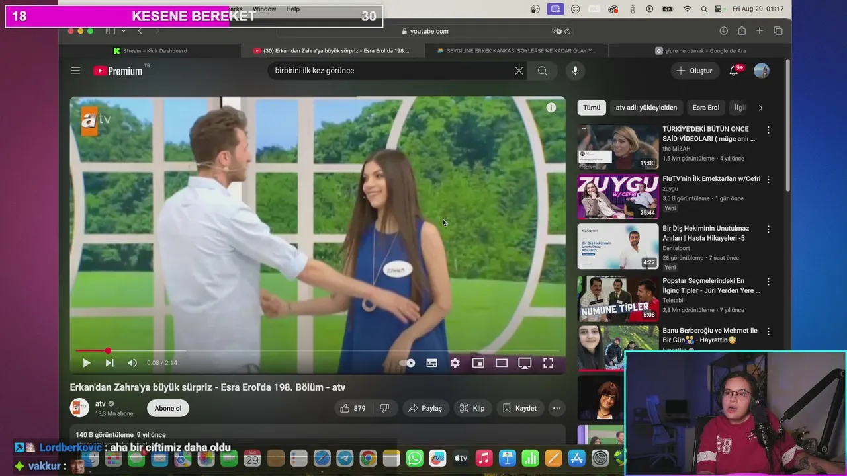847x476 pixels.
Task: Enter fullscreen mode
Action: tap(548, 362)
